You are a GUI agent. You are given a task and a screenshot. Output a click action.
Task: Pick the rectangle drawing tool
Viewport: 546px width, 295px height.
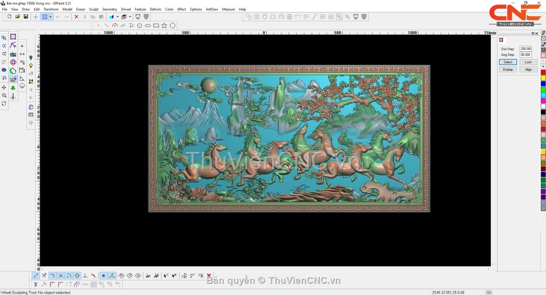click(x=156, y=25)
